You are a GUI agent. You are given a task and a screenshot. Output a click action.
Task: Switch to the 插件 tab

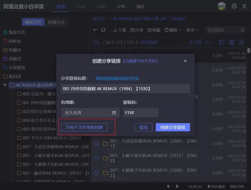click(141, 7)
